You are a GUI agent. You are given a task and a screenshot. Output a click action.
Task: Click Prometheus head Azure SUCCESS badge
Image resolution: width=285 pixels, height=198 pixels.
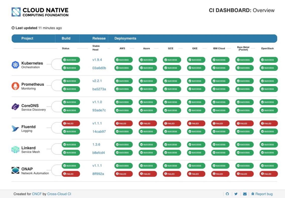[x=148, y=89]
